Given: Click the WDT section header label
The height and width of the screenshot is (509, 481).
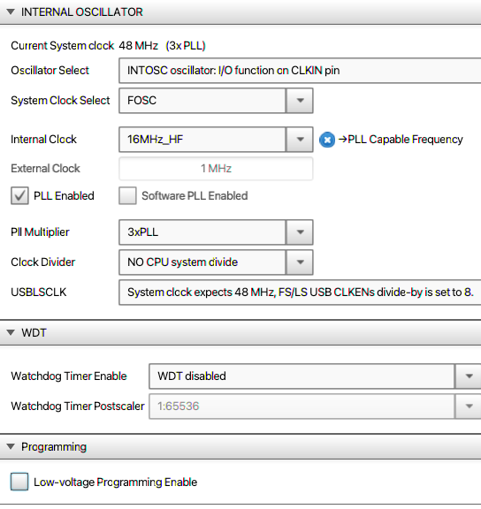Looking at the screenshot, I should tap(34, 333).
